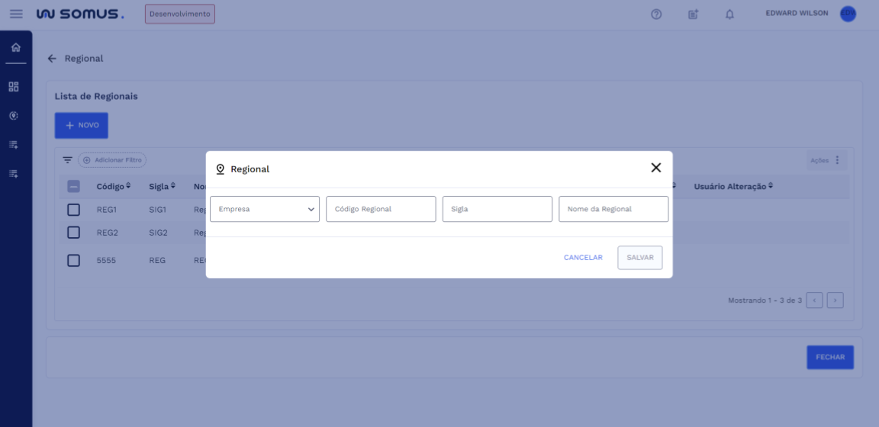
Task: Check the REG1 row checkbox
Action: (x=74, y=209)
